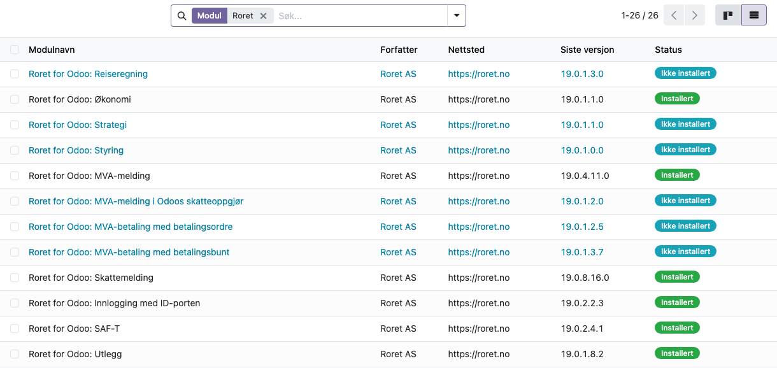Image resolution: width=777 pixels, height=368 pixels.
Task: Tick the Roret for Odoo: Utlegg checkbox
Action: pyautogui.click(x=15, y=354)
